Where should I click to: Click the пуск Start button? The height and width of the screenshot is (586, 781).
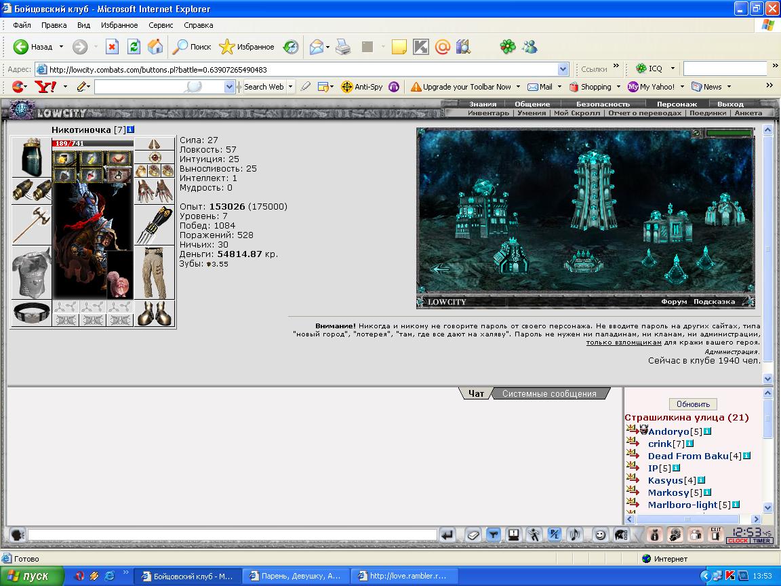(x=32, y=576)
